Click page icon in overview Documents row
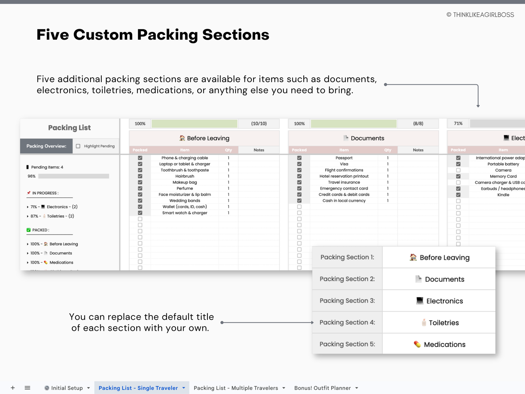The image size is (525, 394). point(46,253)
